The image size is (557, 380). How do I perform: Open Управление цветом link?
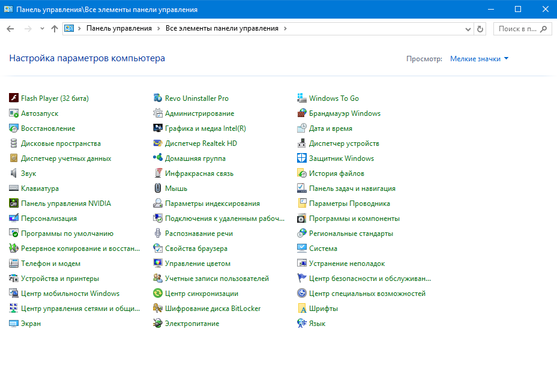[x=197, y=264]
